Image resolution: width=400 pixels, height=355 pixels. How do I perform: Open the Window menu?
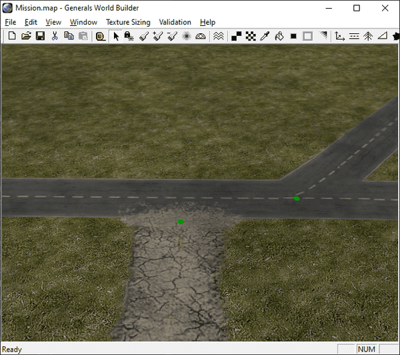click(84, 22)
